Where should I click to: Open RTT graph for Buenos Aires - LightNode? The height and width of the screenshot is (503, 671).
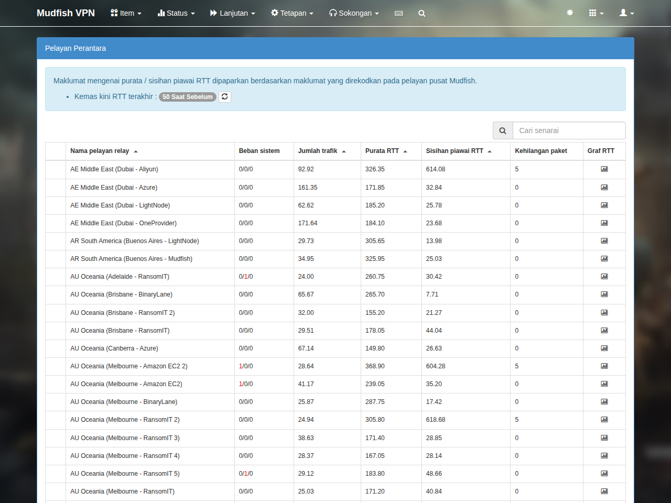pos(604,241)
